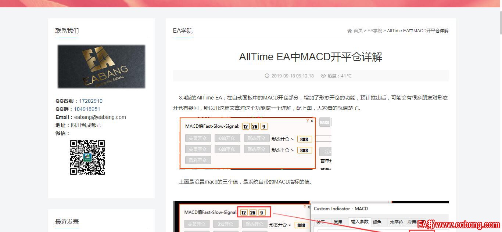Click 交叉开仓 button in first MACD image
The image size is (502, 232).
[198, 138]
